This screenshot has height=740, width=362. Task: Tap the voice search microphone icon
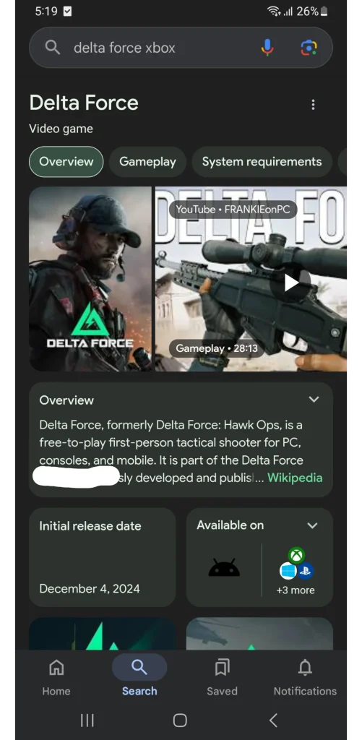point(267,48)
